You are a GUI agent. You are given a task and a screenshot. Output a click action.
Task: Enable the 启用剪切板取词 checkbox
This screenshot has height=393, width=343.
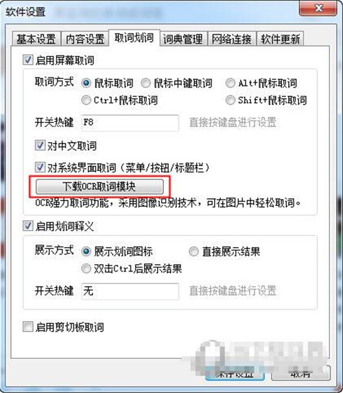pyautogui.click(x=28, y=327)
